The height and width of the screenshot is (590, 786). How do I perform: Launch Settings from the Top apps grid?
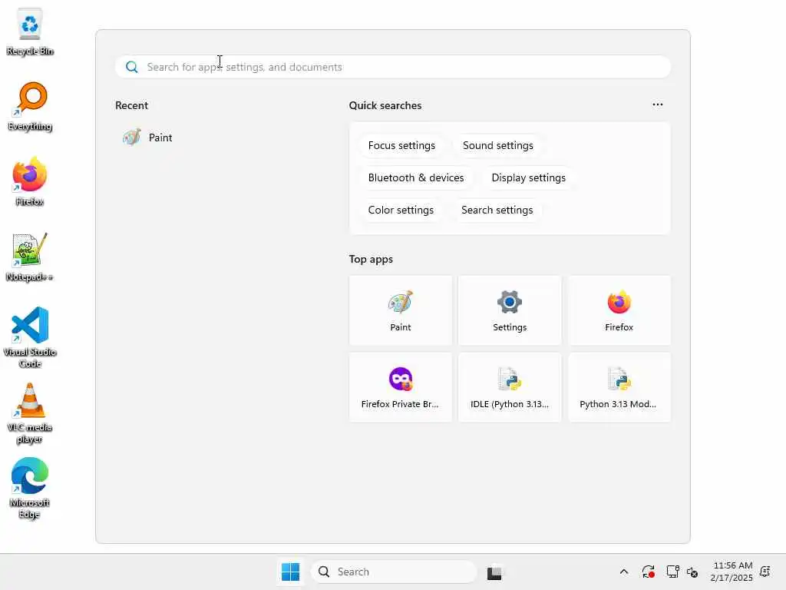(x=510, y=310)
